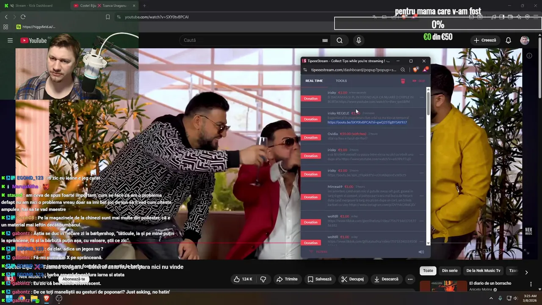Focus the YouTube Caută search field
542x305 pixels.
(x=252, y=40)
